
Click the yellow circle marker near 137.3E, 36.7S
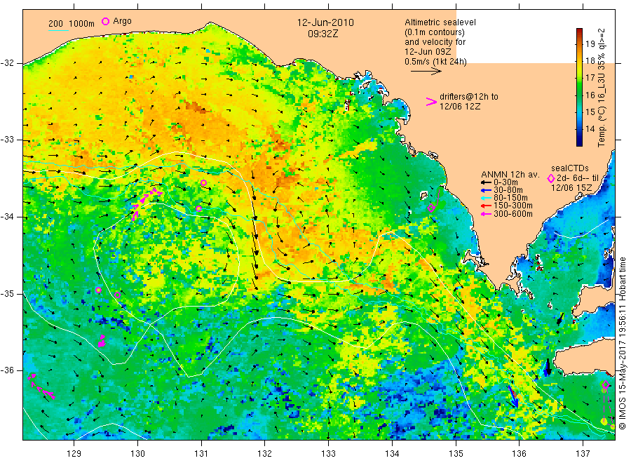(604, 422)
